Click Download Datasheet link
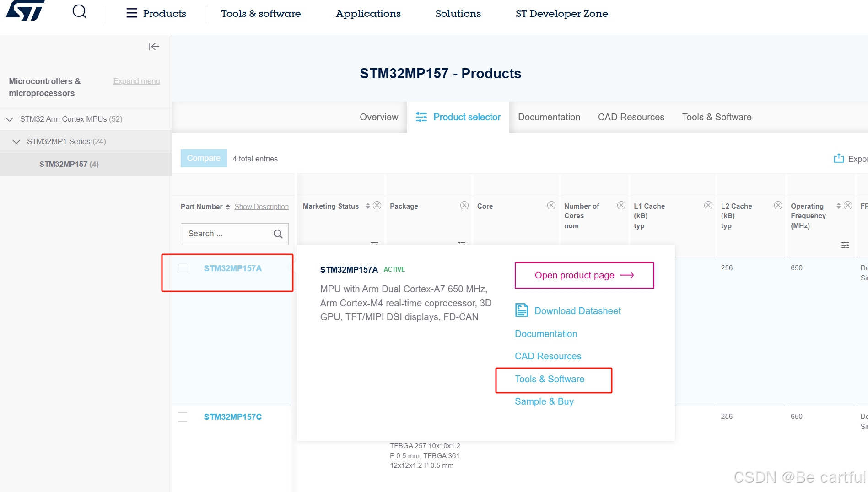The width and height of the screenshot is (868, 492). pos(577,311)
